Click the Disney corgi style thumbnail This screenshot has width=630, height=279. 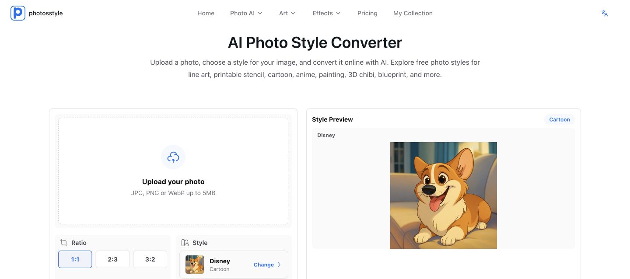tap(195, 265)
